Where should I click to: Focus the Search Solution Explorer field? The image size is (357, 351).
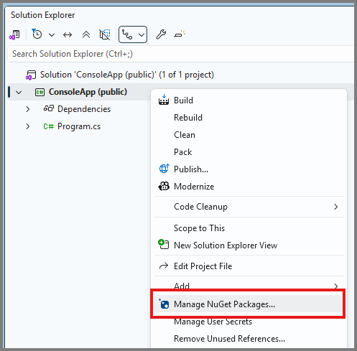tap(181, 54)
